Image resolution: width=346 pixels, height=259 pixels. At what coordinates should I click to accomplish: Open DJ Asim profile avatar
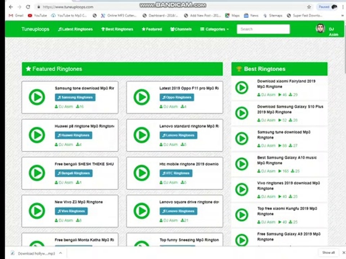click(x=320, y=29)
